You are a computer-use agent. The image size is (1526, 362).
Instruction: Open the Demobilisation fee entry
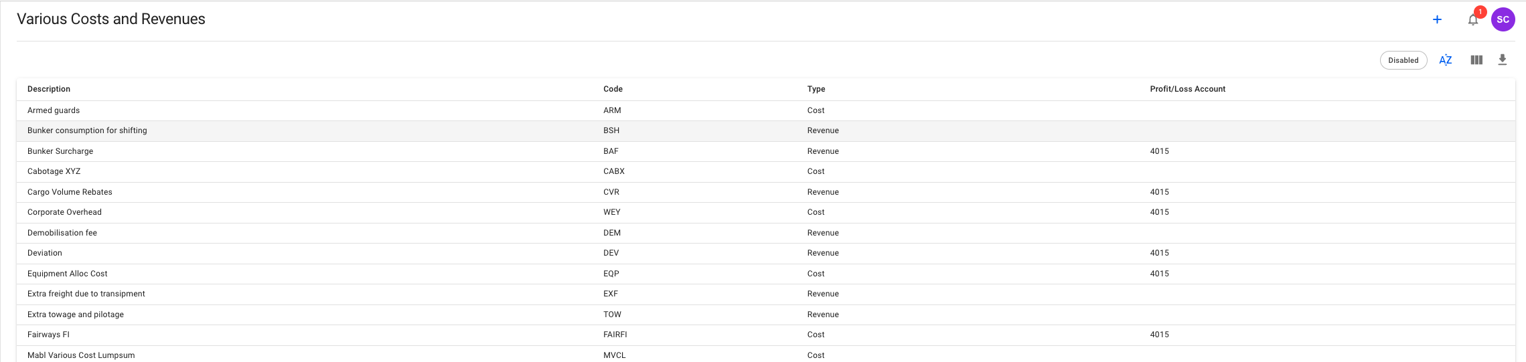[x=62, y=233]
